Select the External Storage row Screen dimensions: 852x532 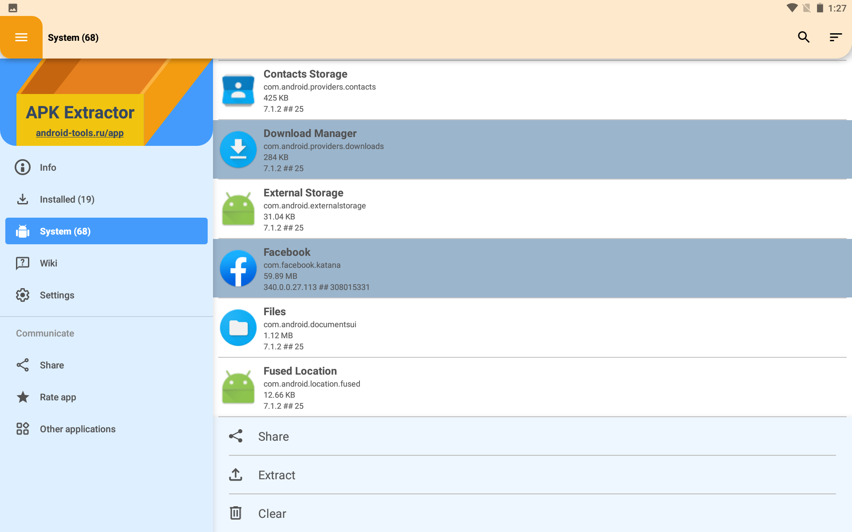coord(532,209)
